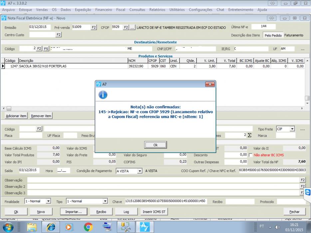The width and height of the screenshot is (311, 233).
Task: Confirm the rejection message with Ok
Action: click(x=155, y=145)
